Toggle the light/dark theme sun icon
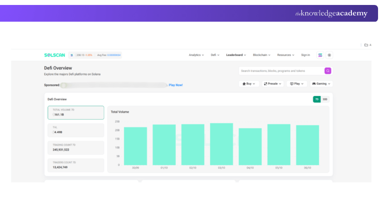The width and height of the screenshot is (383, 203). tap(329, 55)
